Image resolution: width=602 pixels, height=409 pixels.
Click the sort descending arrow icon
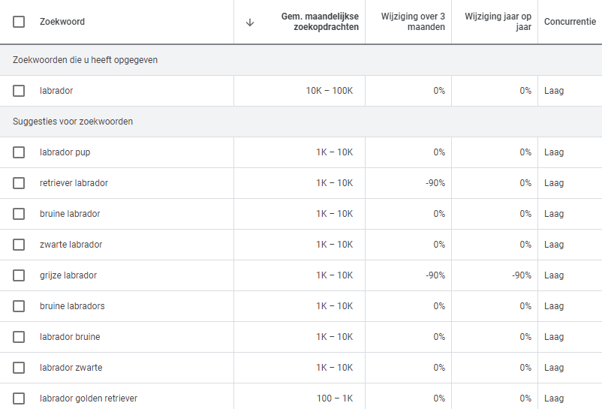(x=250, y=22)
